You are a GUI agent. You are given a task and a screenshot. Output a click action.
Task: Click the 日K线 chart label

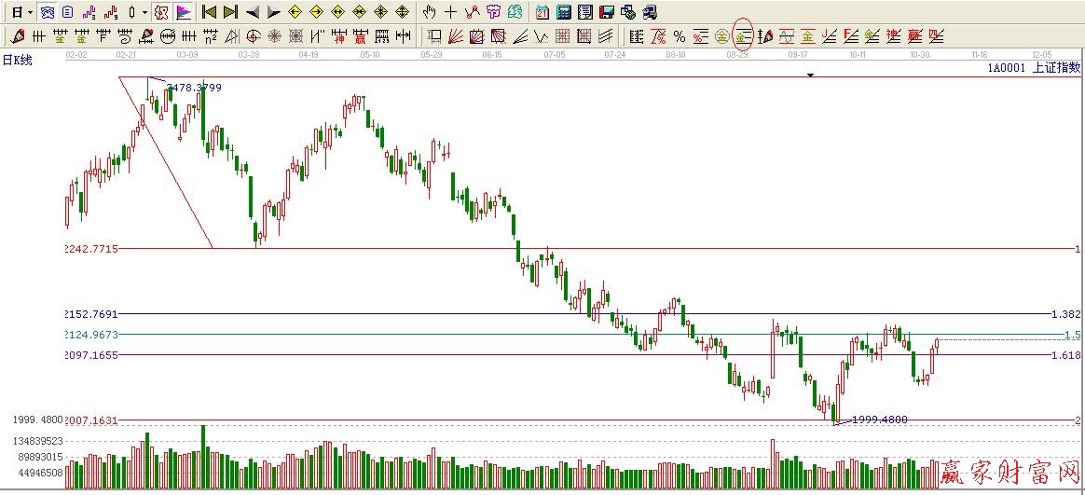(x=18, y=60)
